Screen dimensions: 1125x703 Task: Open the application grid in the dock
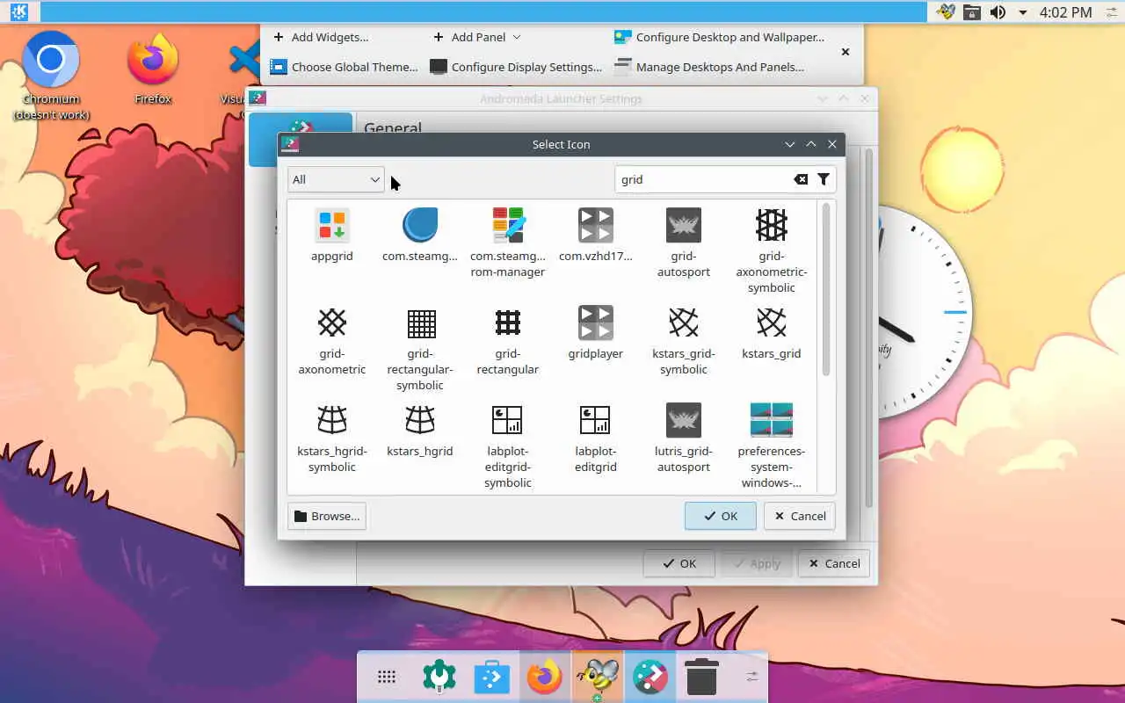387,677
